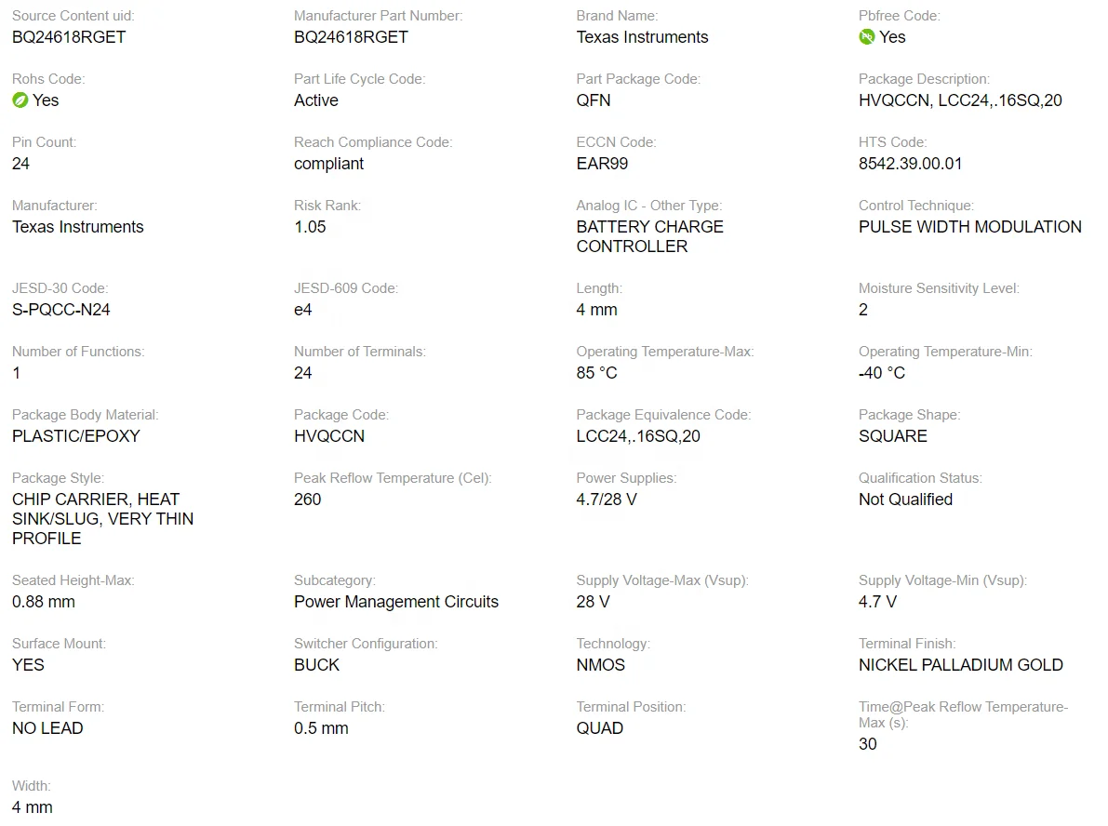
Task: Click the Peak Reflow Temperature value 260
Action: pos(307,500)
